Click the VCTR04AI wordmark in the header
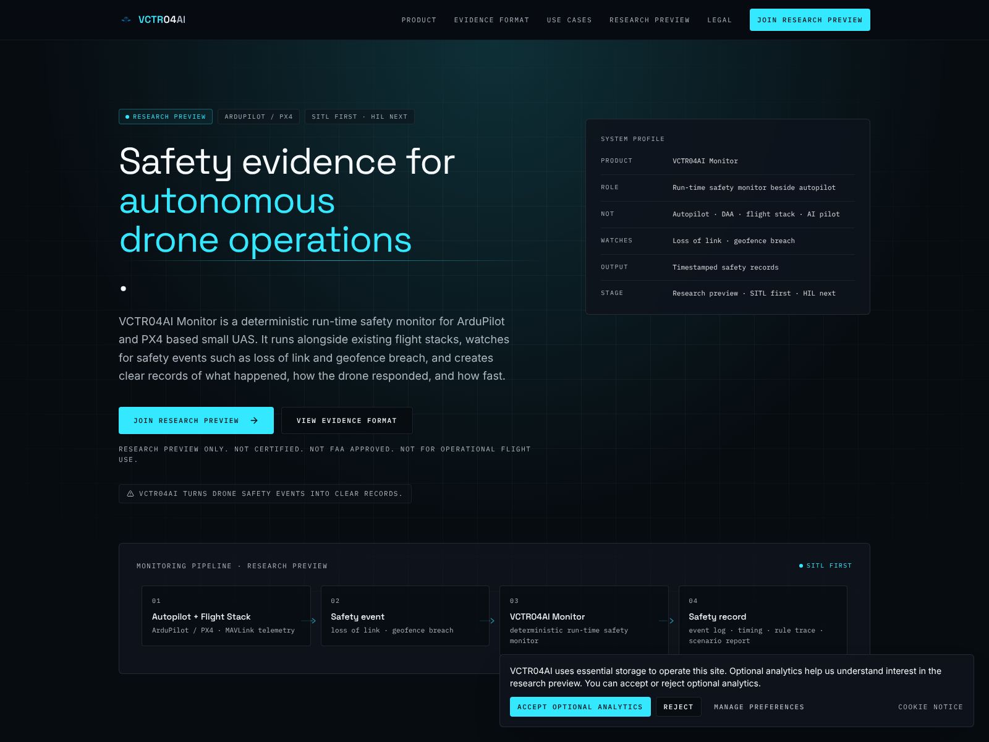This screenshot has height=742, width=989. point(162,20)
